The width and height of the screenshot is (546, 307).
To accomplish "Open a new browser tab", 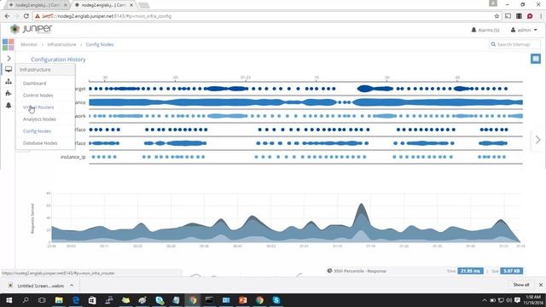I will tap(144, 5).
